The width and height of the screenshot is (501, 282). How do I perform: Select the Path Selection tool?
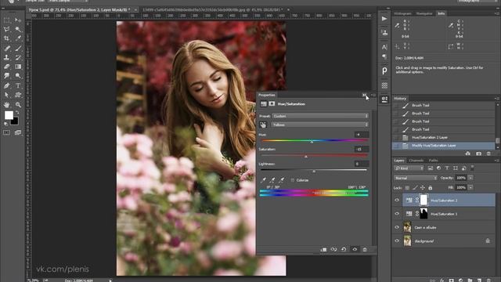point(6,95)
